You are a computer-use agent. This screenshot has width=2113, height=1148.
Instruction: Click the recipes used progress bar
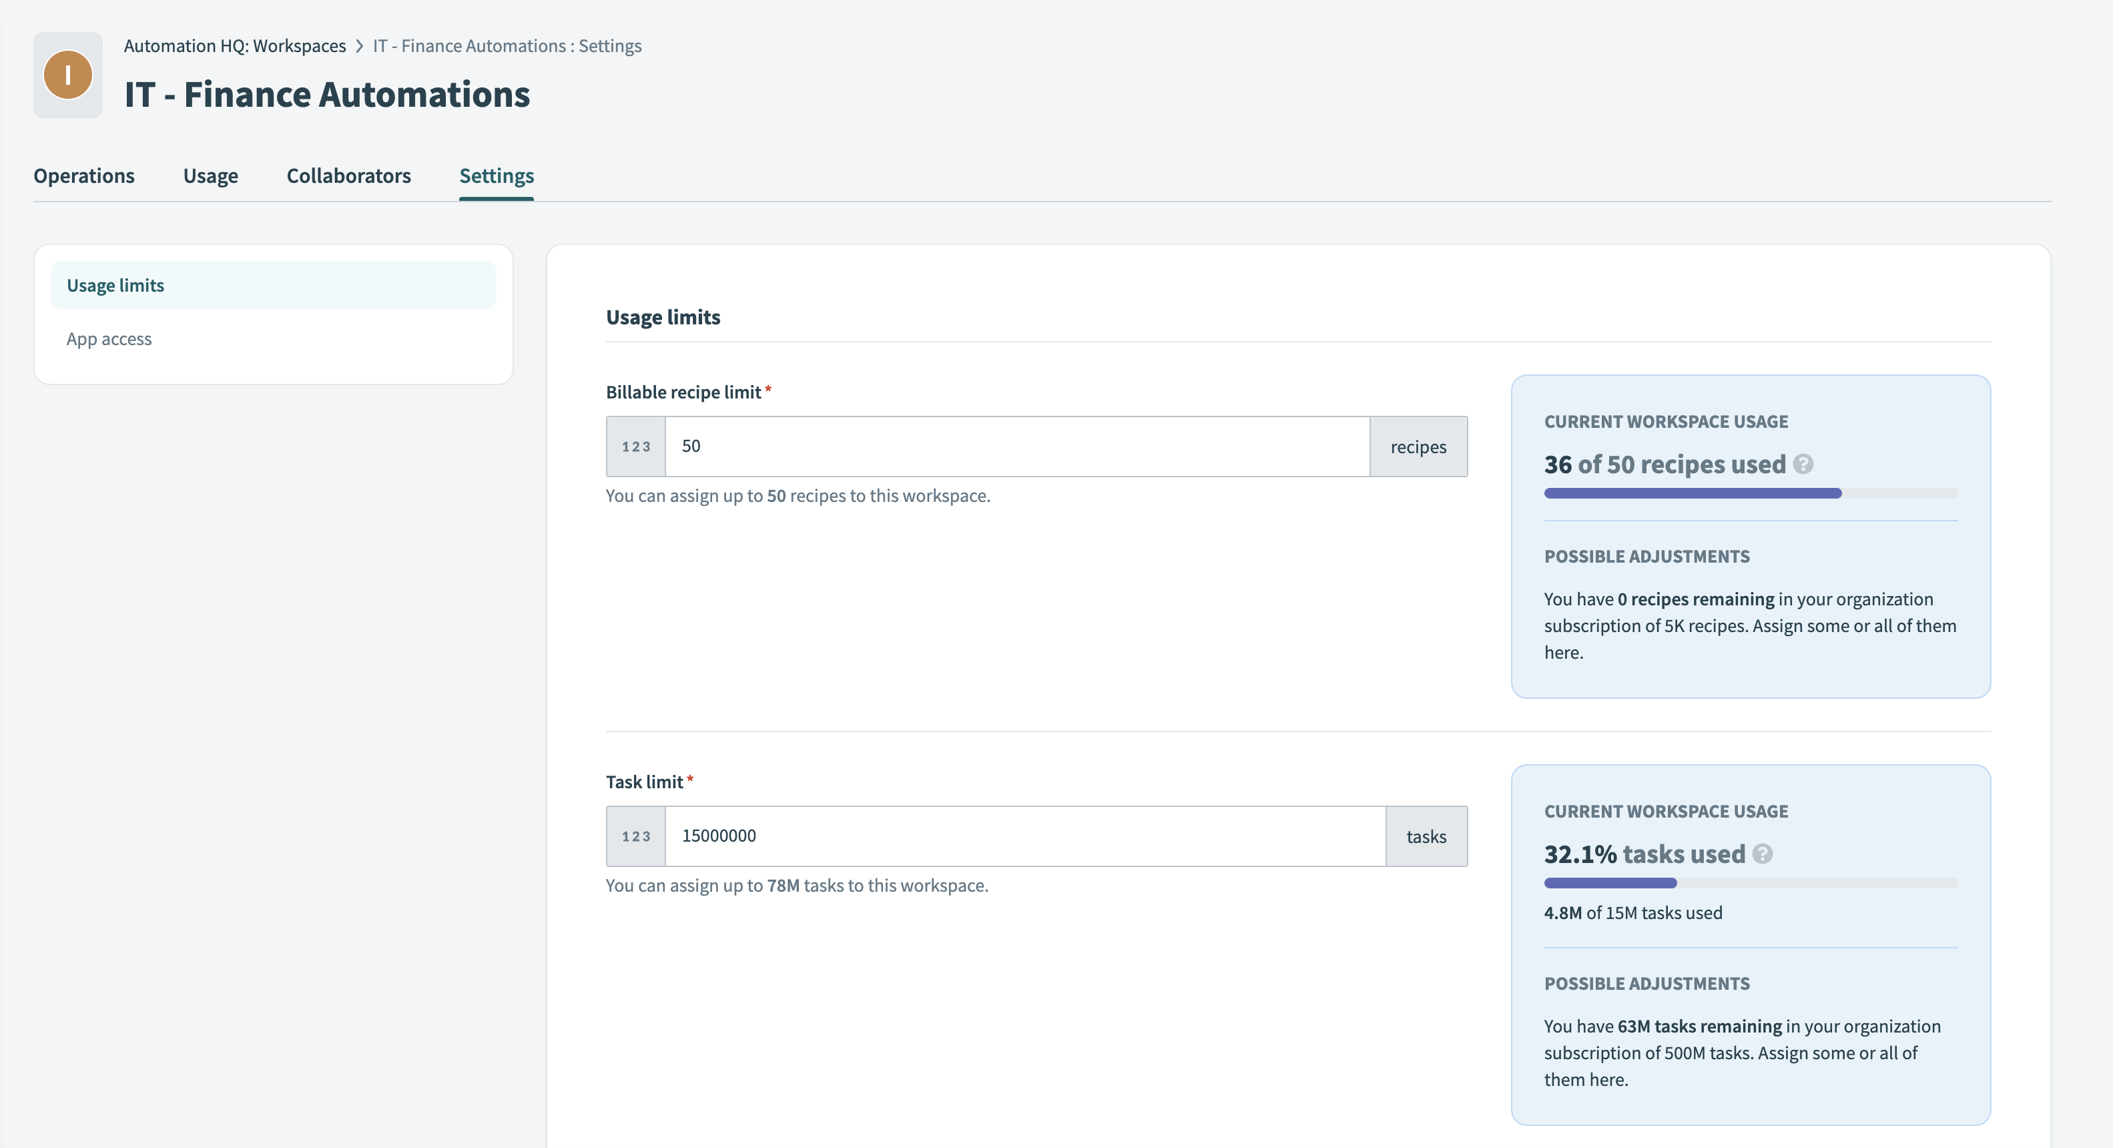tap(1750, 493)
